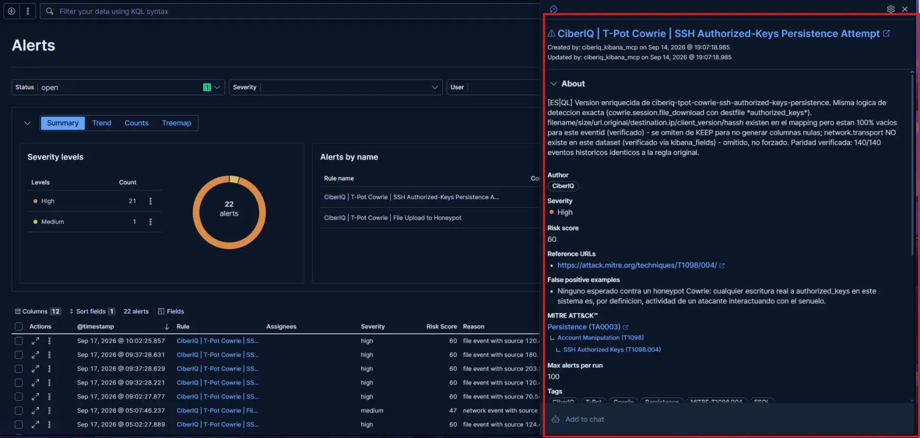The height and width of the screenshot is (438, 920).
Task: Open more actions for 10:02:25.857 alert
Action: coord(49,341)
